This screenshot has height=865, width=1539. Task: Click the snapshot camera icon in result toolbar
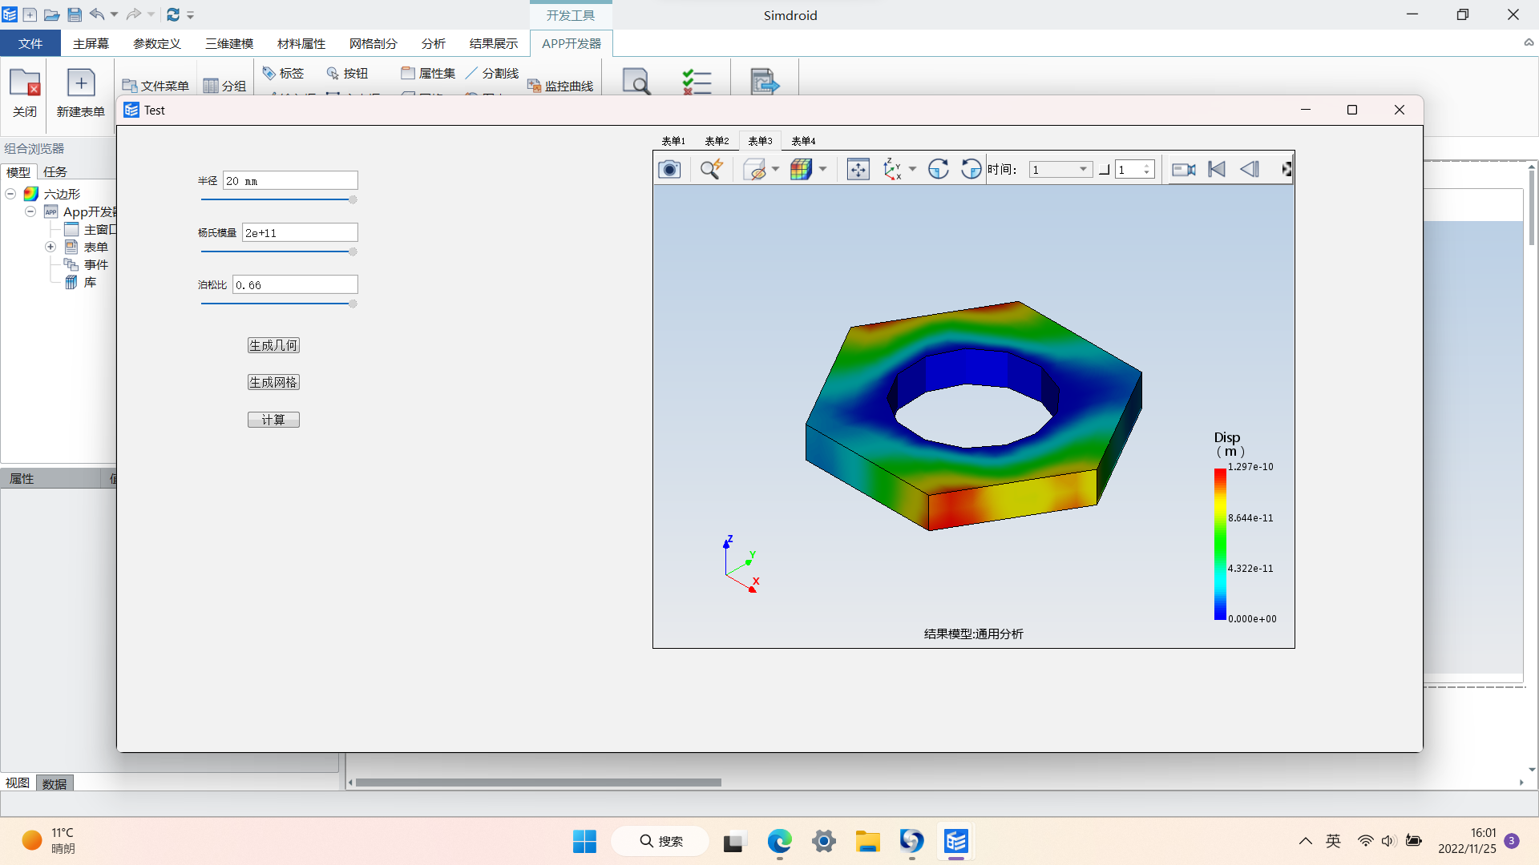tap(669, 170)
